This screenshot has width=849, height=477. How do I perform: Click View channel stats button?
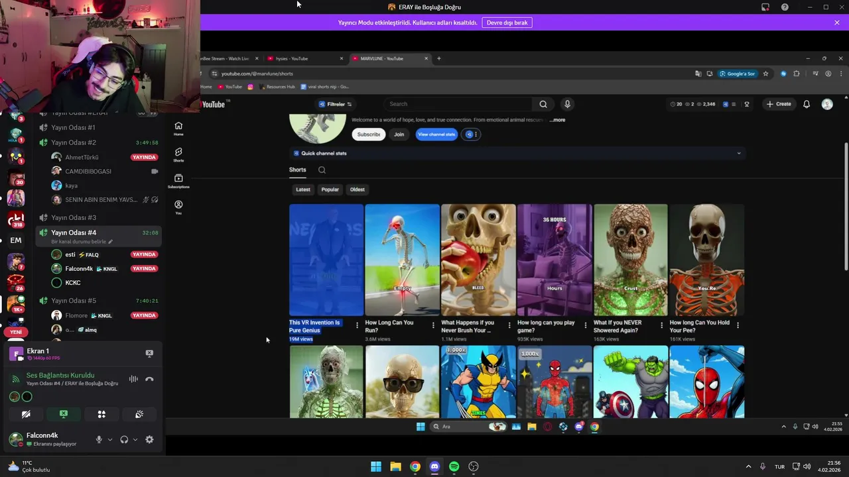click(x=436, y=134)
